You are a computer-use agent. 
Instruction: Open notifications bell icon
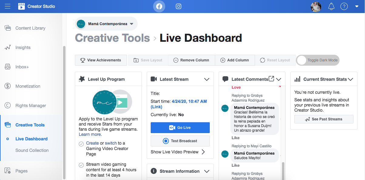point(331,6)
